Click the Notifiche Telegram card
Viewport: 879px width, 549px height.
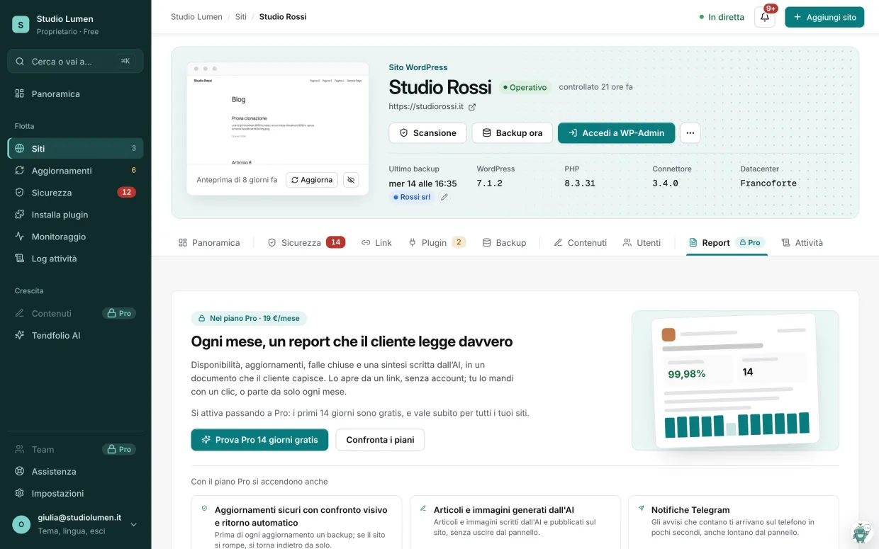pos(734,523)
